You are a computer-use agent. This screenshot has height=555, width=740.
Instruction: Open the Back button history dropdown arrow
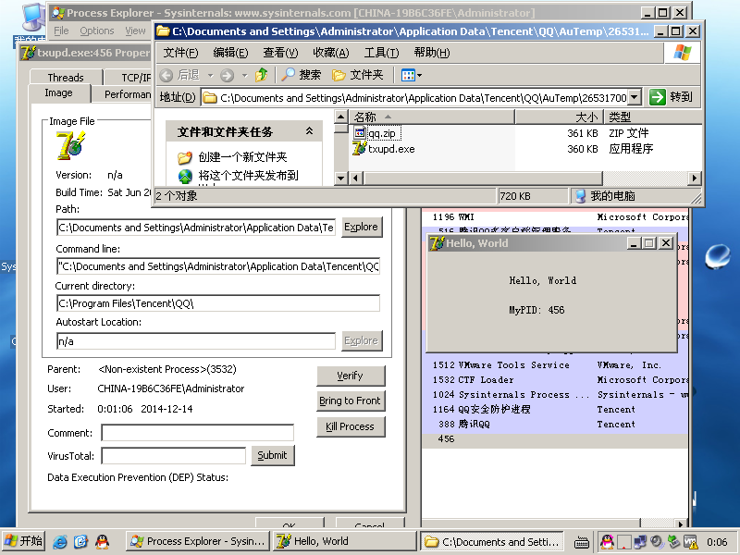pos(211,75)
